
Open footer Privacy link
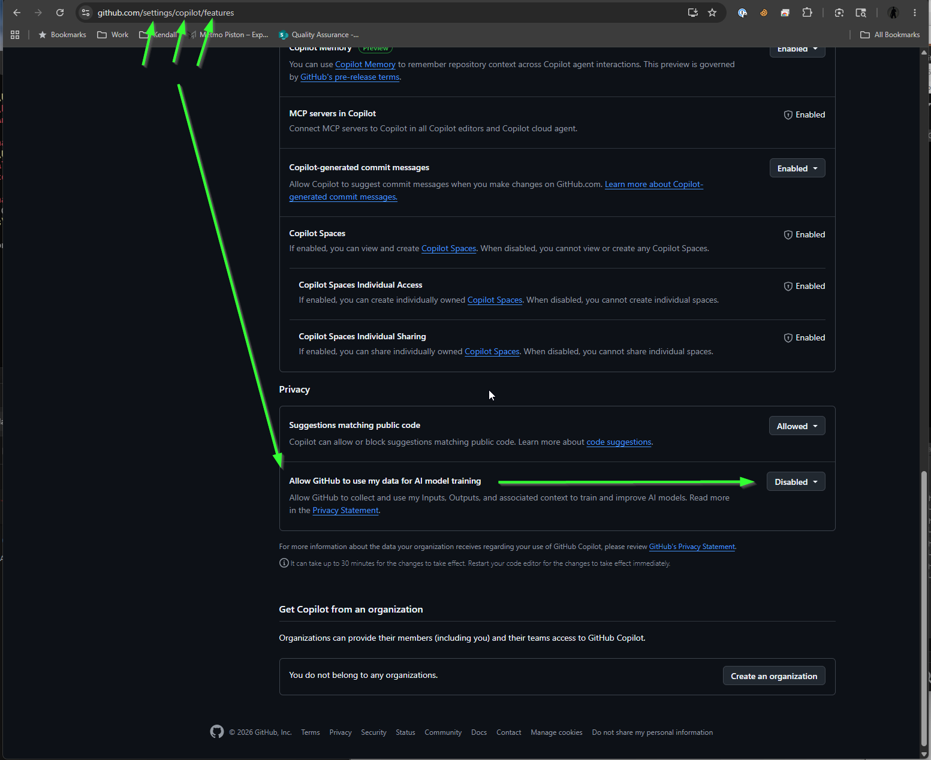(x=341, y=732)
